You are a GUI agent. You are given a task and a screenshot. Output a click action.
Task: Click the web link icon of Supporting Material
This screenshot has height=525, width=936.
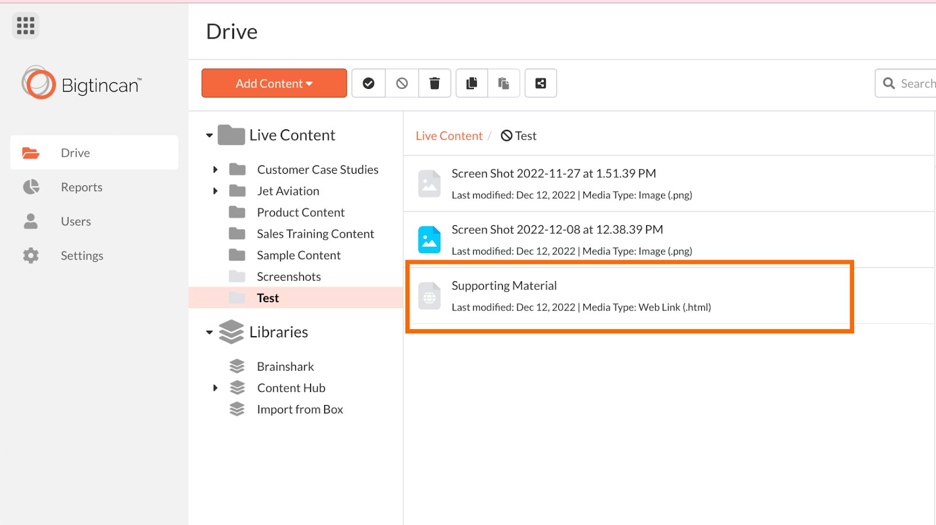pos(429,296)
